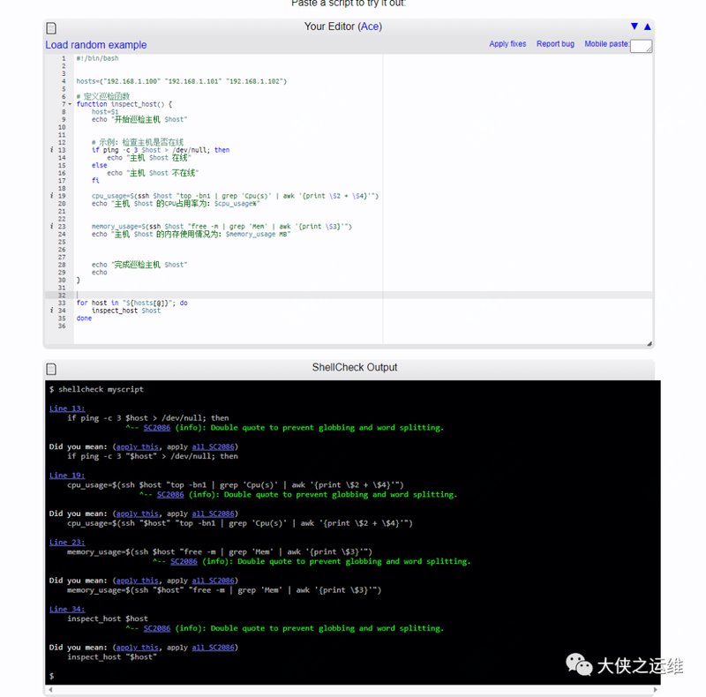This screenshot has height=697, width=706.
Task: Focus the Mobile paste text box
Action: pyautogui.click(x=641, y=46)
